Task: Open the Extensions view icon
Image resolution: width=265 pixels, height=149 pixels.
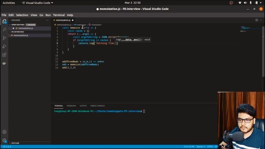Action: pyautogui.click(x=5, y=55)
